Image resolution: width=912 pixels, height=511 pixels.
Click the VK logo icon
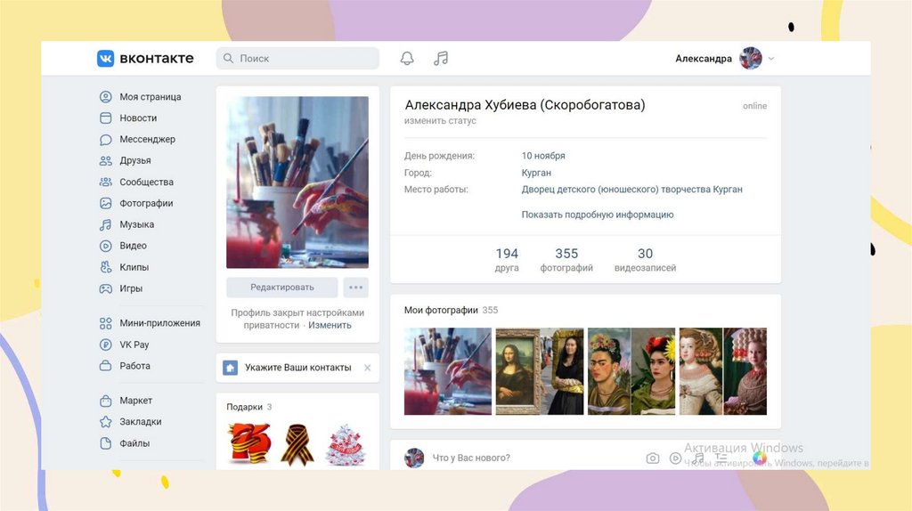pos(105,58)
